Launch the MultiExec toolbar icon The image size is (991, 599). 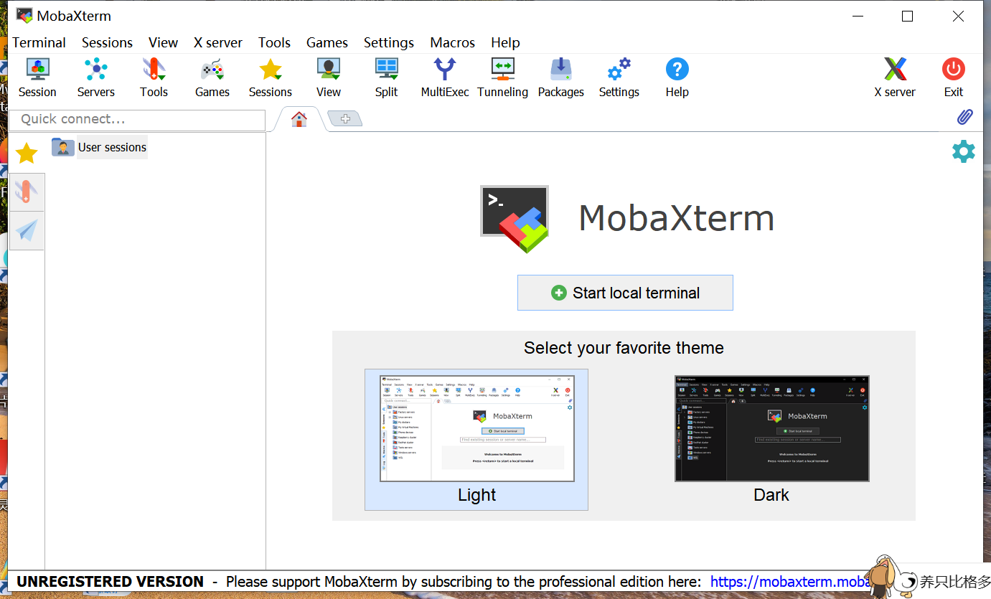click(x=445, y=77)
